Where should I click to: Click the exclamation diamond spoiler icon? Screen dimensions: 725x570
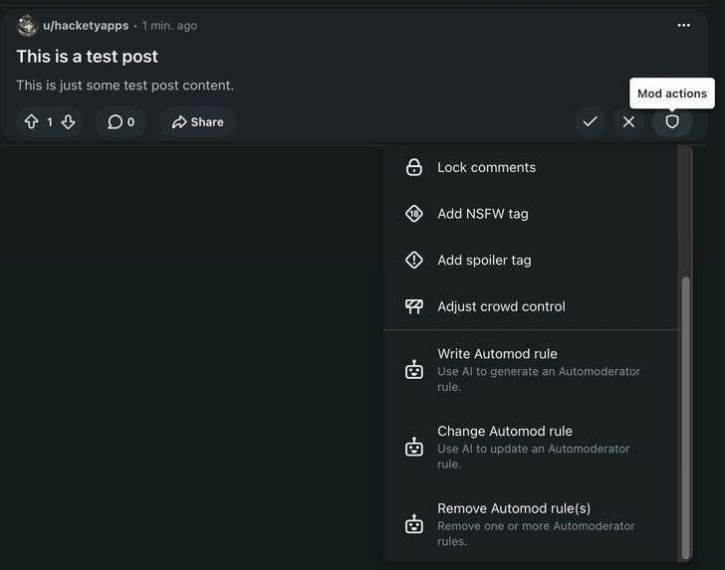(x=414, y=260)
